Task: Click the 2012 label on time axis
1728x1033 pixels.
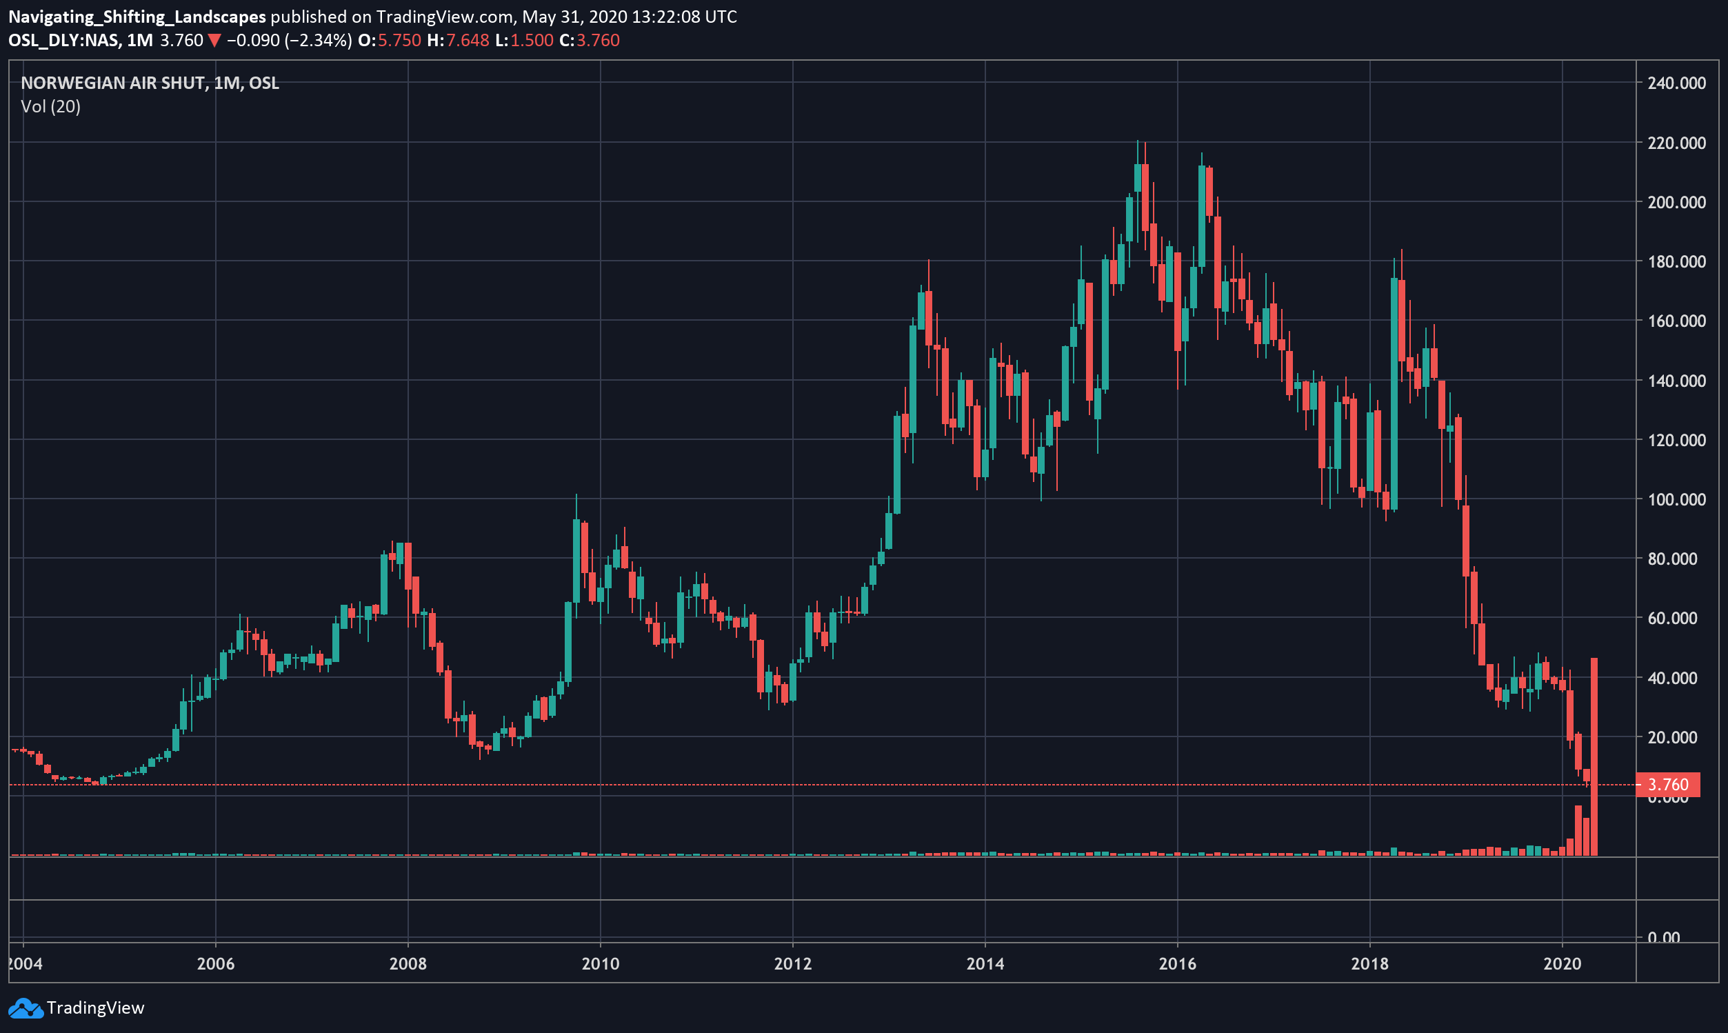Action: pos(793,964)
